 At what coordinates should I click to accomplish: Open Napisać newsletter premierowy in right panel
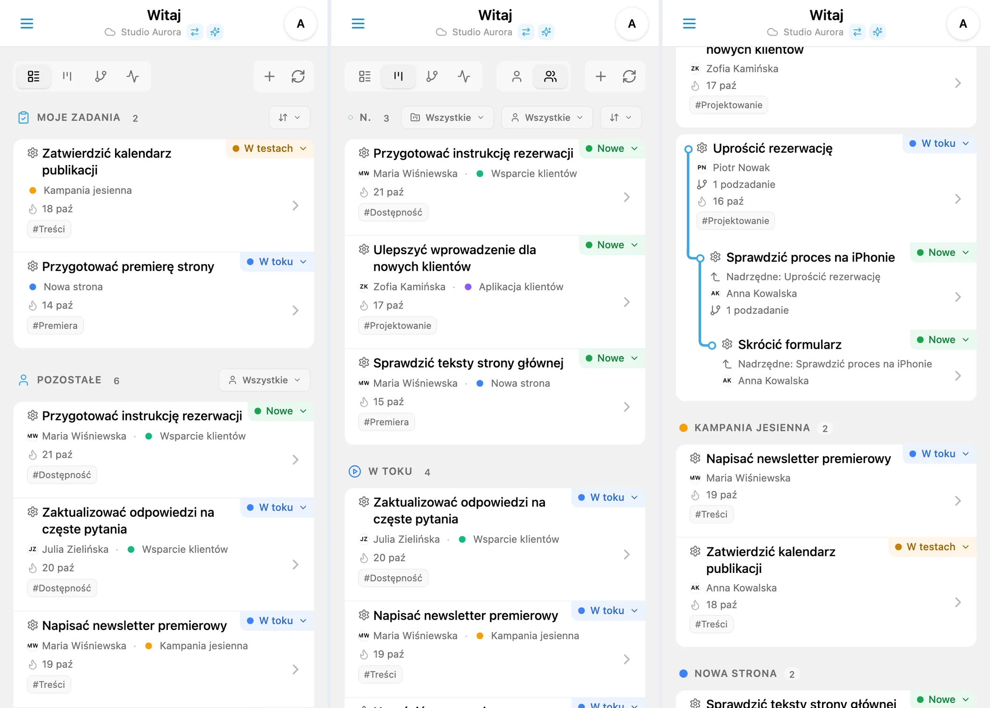tap(826, 491)
